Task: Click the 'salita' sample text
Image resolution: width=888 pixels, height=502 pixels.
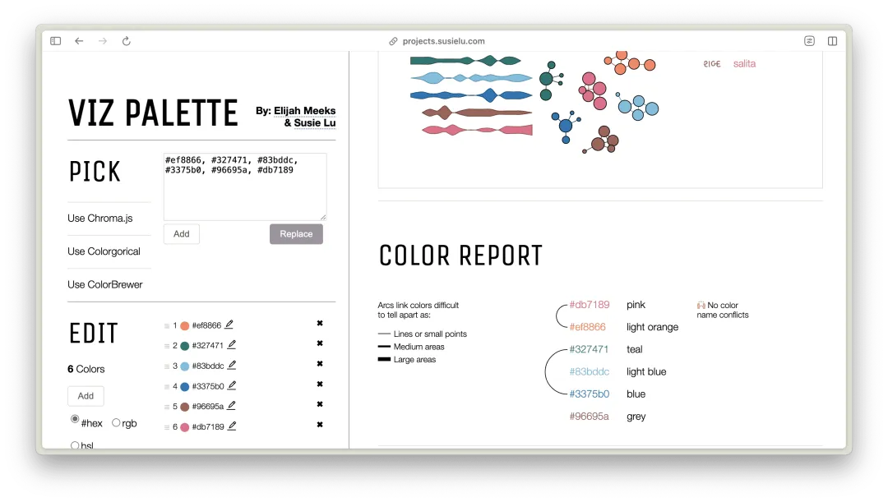Action: pyautogui.click(x=744, y=64)
